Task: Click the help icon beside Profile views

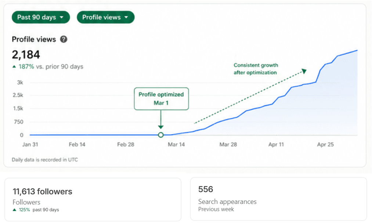Action: pos(64,39)
